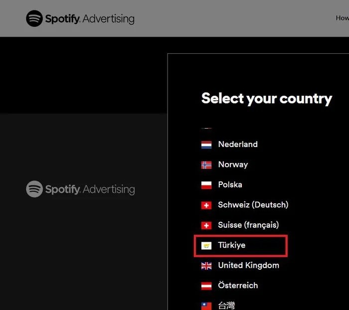The width and height of the screenshot is (349, 310).
Task: Select Österreich as your country
Action: coord(238,286)
